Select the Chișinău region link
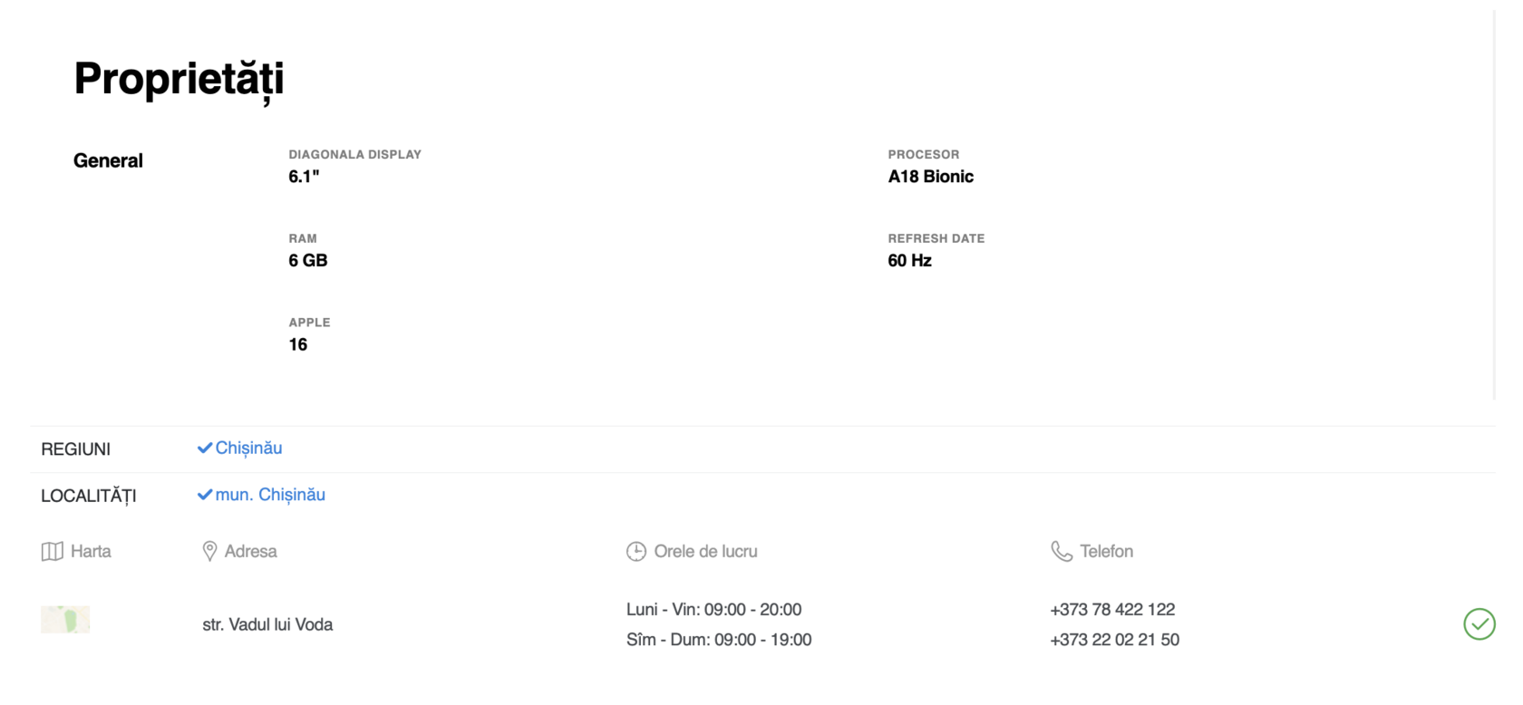 pyautogui.click(x=248, y=449)
